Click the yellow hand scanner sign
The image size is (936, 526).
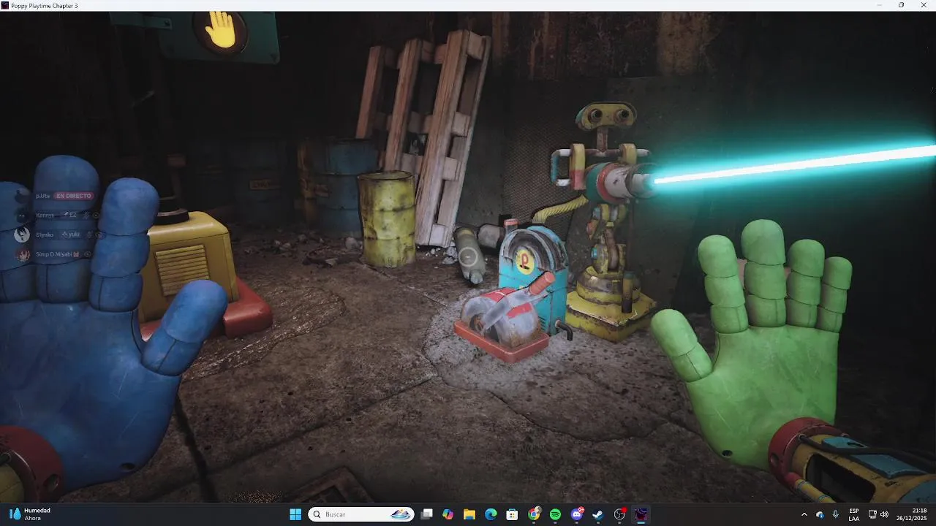220,32
